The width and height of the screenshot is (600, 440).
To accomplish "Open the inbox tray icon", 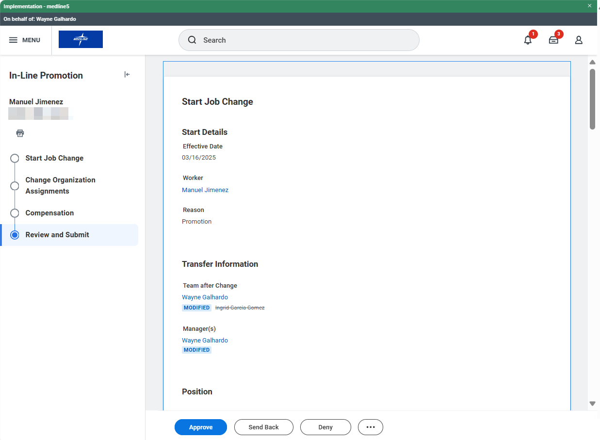I will tap(553, 40).
